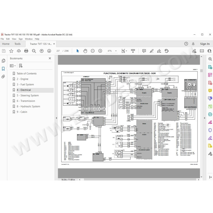Viewport: 213px width, 213px height.
Task: Open the Edit menu
Action: (8, 39)
